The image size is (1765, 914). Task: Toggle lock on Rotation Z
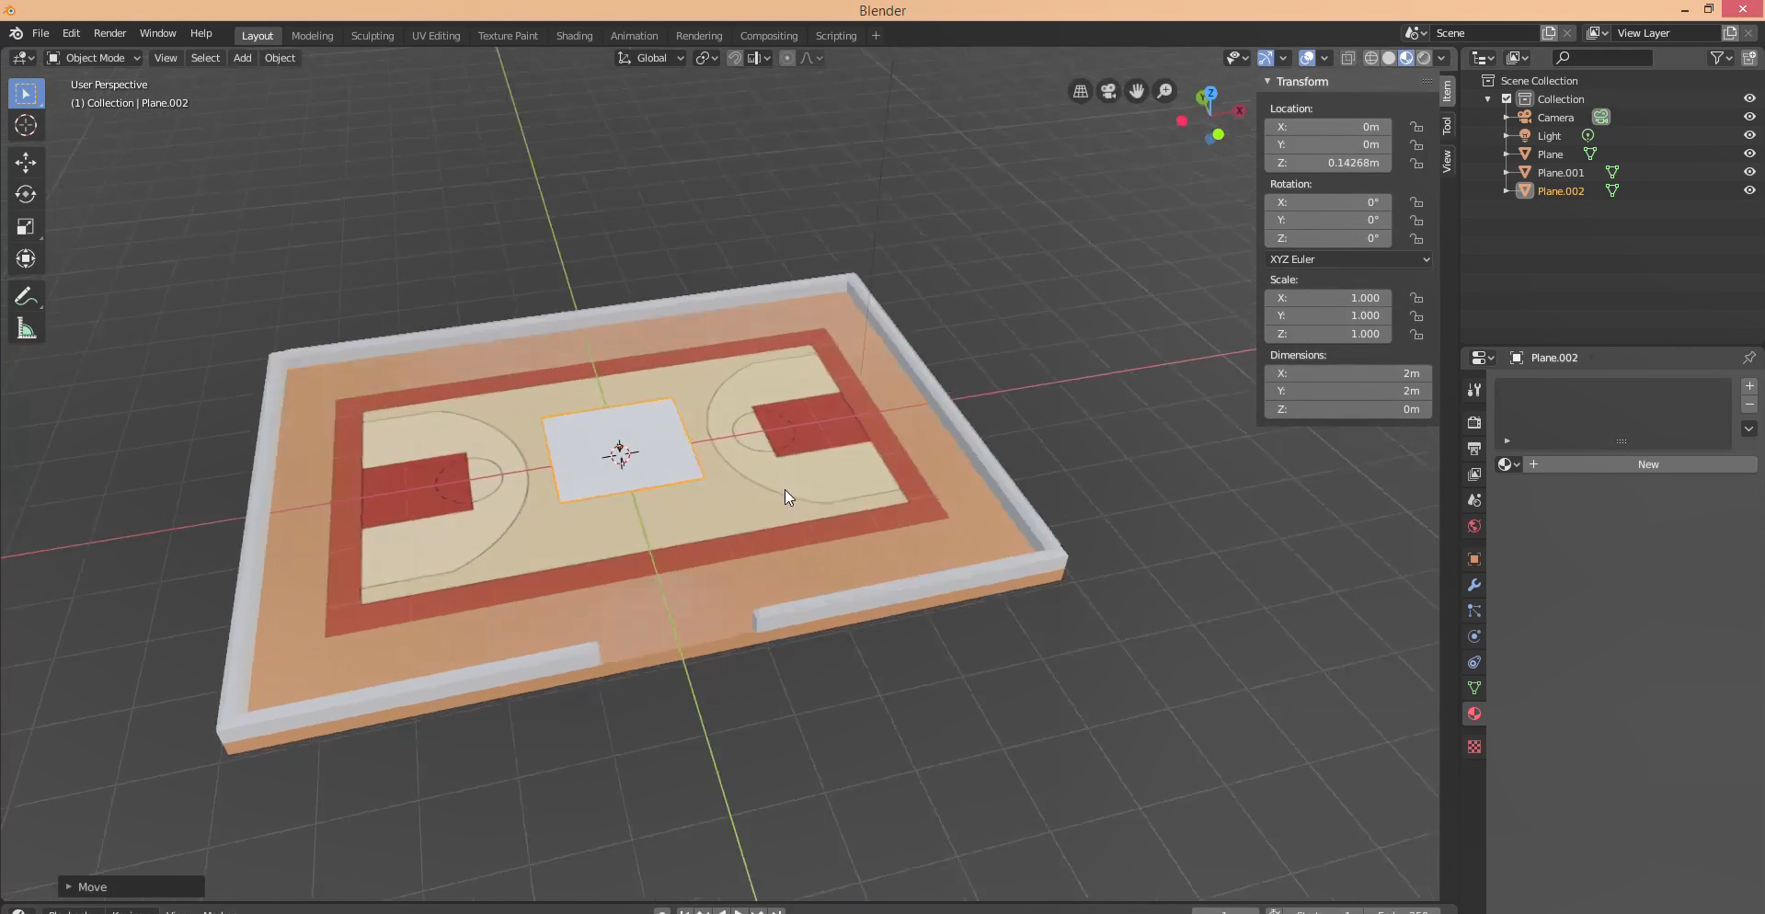(x=1417, y=238)
